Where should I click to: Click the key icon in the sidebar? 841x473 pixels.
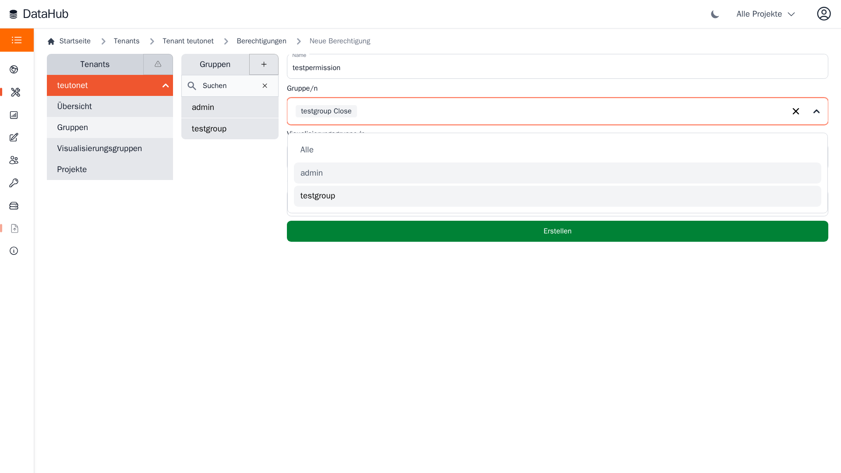[x=14, y=183]
